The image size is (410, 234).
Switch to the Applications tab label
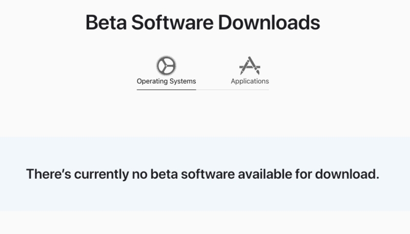tap(250, 81)
